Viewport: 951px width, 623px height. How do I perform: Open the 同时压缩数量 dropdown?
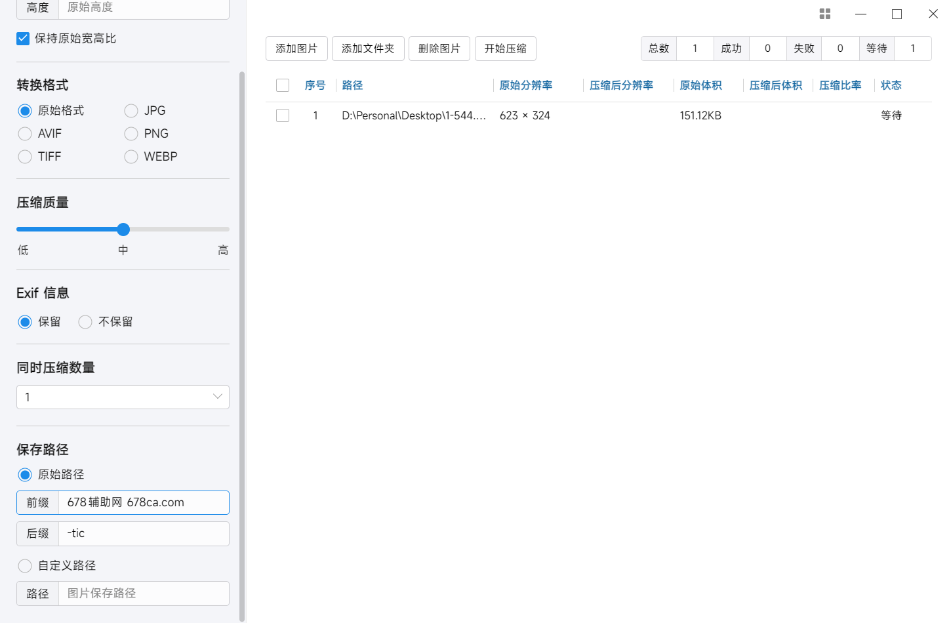(x=123, y=397)
